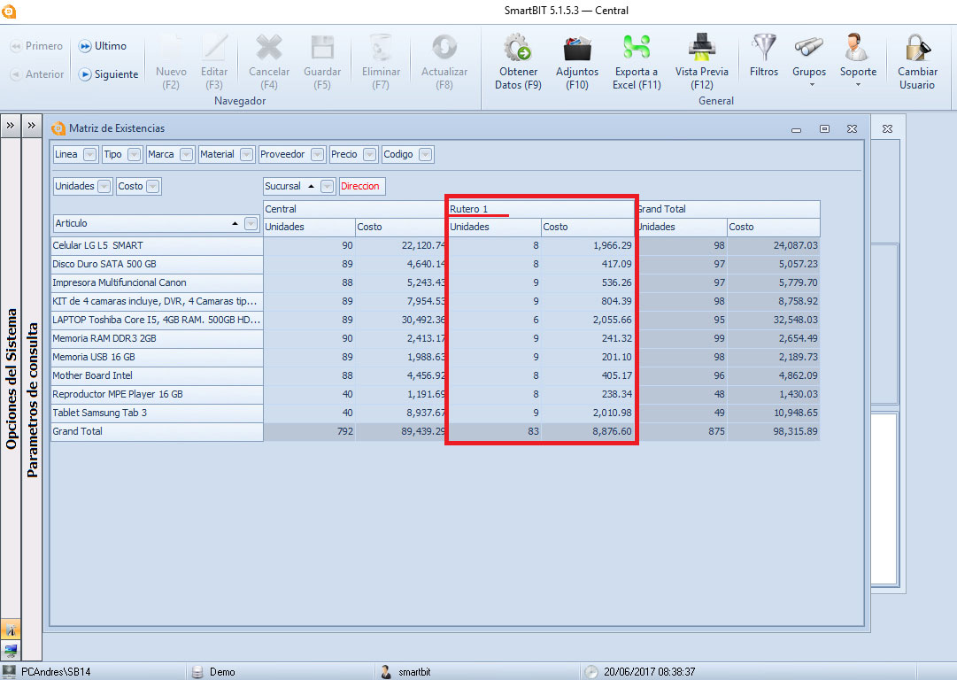Click the top icon at sidebar bottom
Image resolution: width=957 pixels, height=680 pixels.
11,630
